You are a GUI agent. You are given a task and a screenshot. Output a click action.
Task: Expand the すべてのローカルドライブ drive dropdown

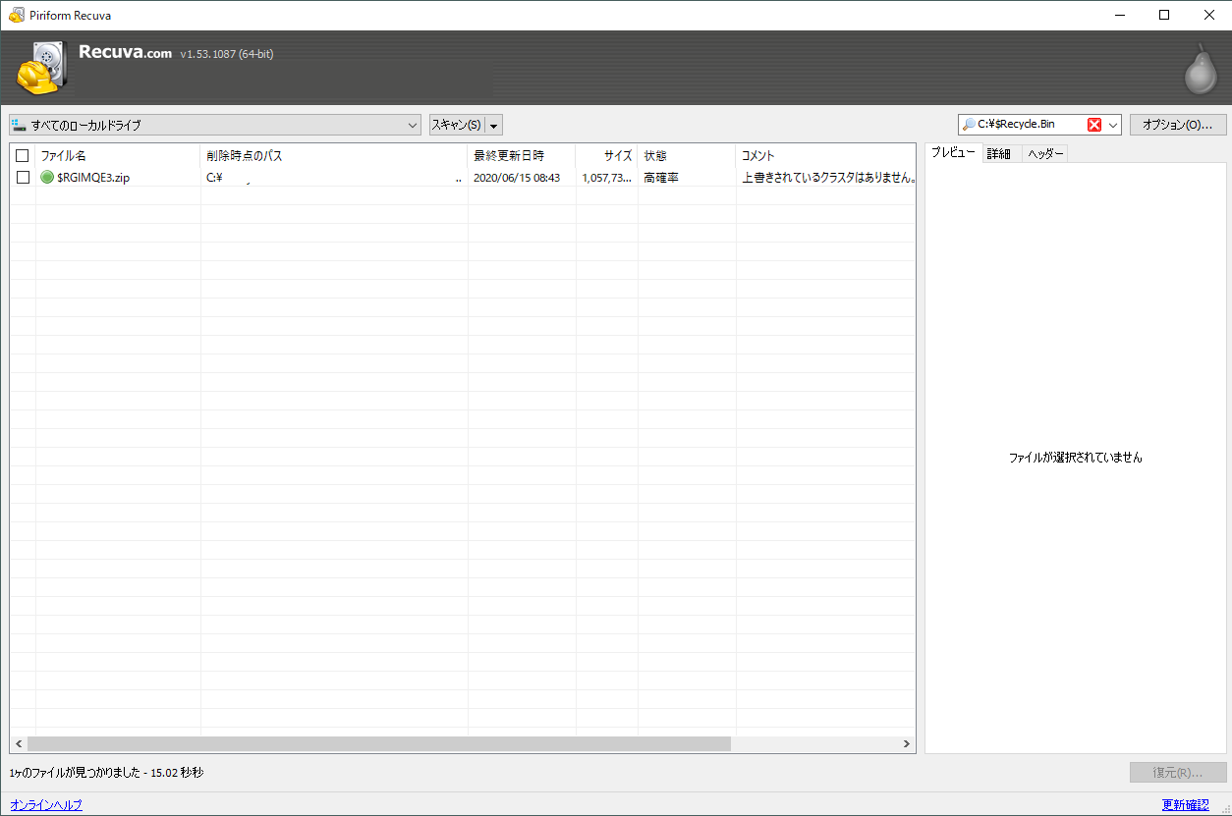(x=413, y=125)
